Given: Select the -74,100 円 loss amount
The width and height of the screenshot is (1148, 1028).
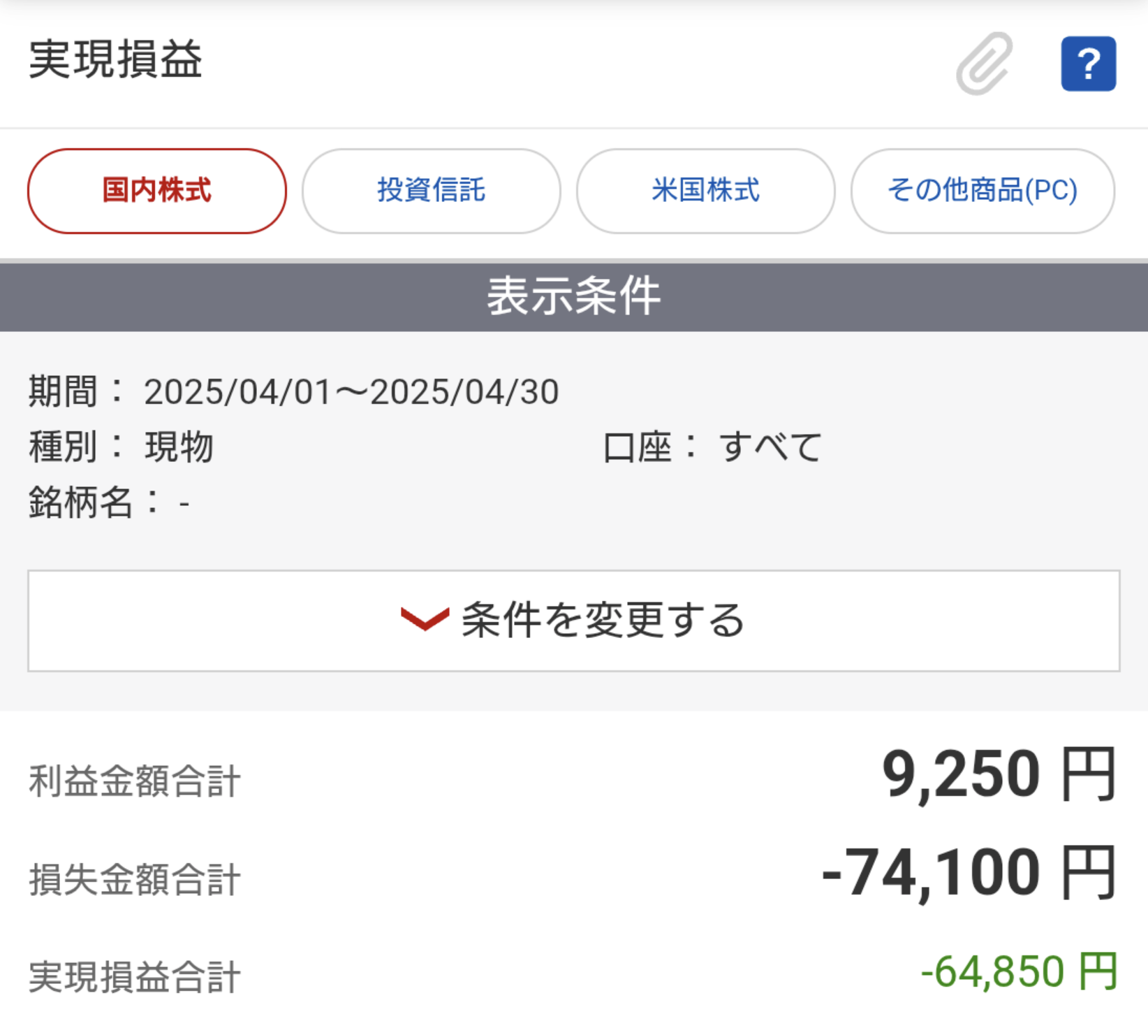Looking at the screenshot, I should pyautogui.click(x=969, y=873).
